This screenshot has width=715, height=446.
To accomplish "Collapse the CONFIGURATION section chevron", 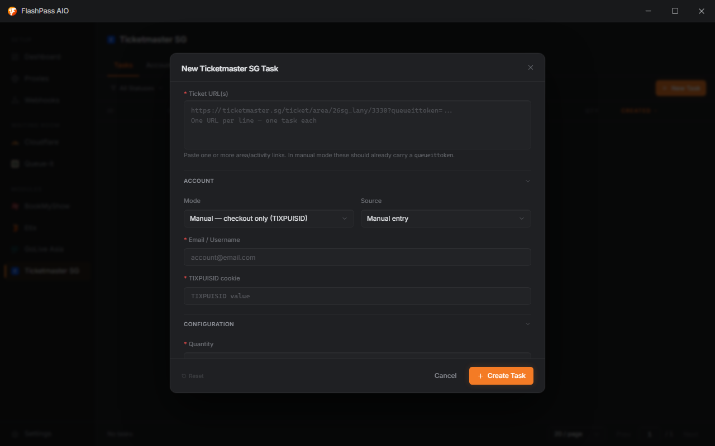I will pos(527,324).
